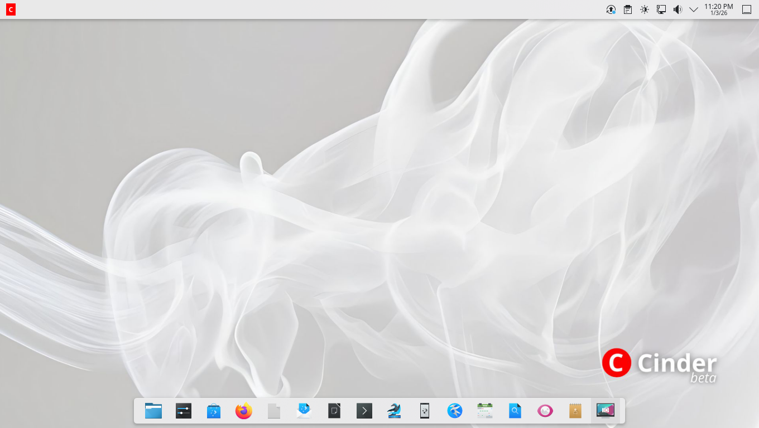Open the audio volume tray icon
759x428 pixels.
678,9
